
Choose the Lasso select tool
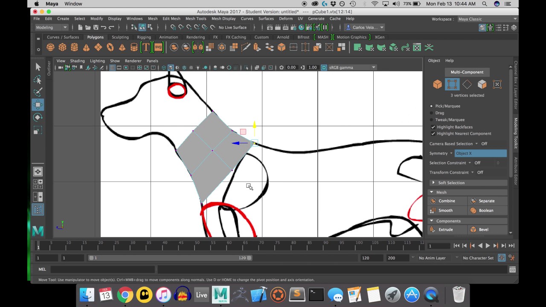38,80
